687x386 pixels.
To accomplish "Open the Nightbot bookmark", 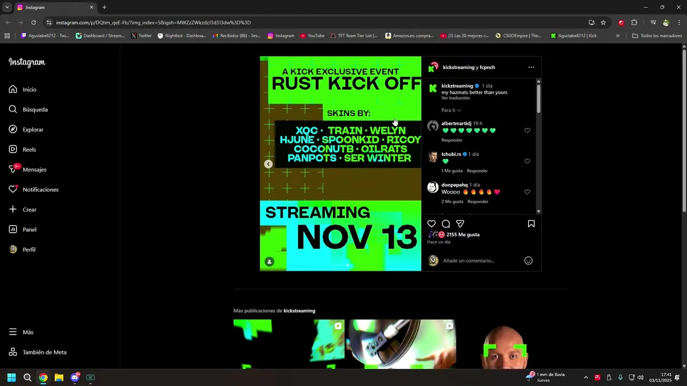I will click(181, 36).
